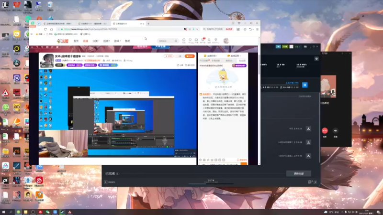The height and width of the screenshot is (215, 383).
Task: Click the orange follow button on stream
Action: pos(190,56)
